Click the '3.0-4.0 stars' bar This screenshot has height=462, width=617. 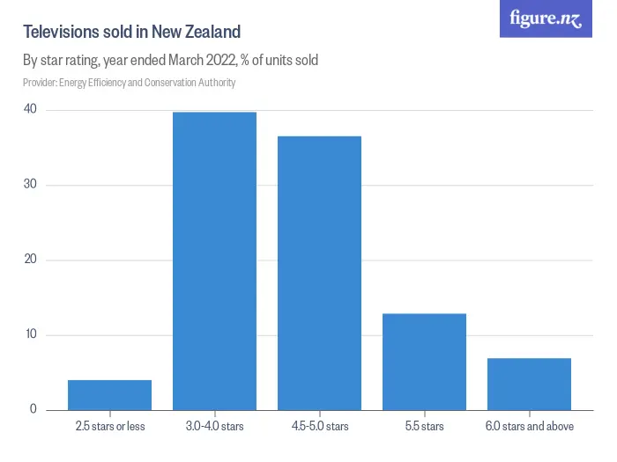point(214,261)
